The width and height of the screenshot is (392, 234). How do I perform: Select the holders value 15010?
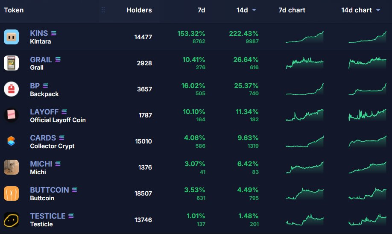click(143, 141)
